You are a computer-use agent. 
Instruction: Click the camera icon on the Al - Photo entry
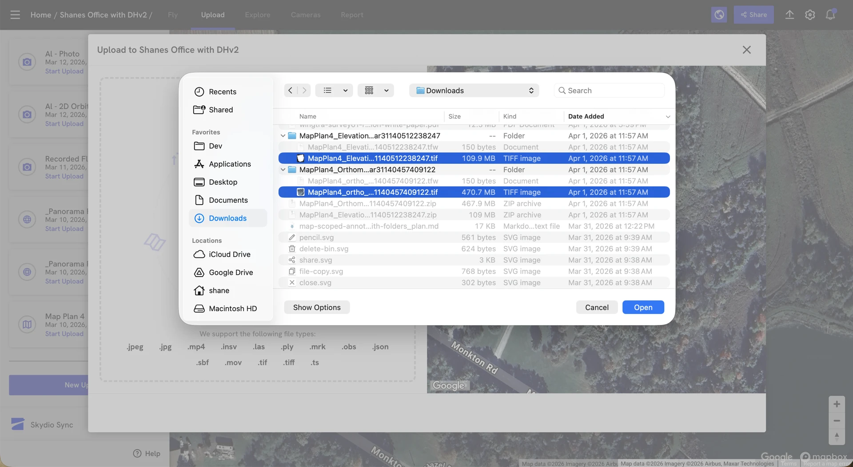(x=27, y=62)
